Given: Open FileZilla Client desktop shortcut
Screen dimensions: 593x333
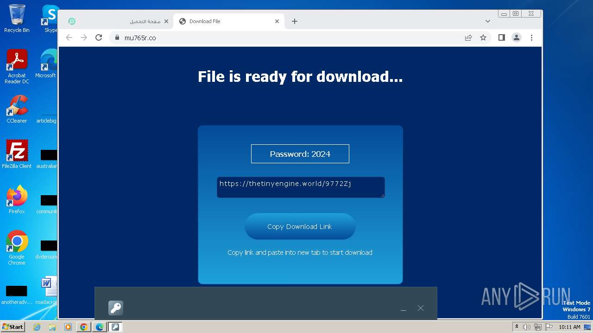Looking at the screenshot, I should [17, 154].
